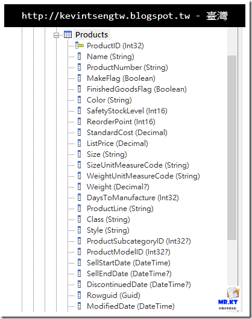The image size is (252, 319).
Task: Click the column icon beside FinishedGoodsFlag
Action: [x=80, y=89]
